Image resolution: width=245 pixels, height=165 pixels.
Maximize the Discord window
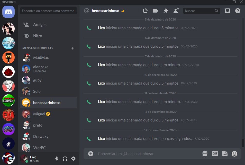tap(234, 2)
